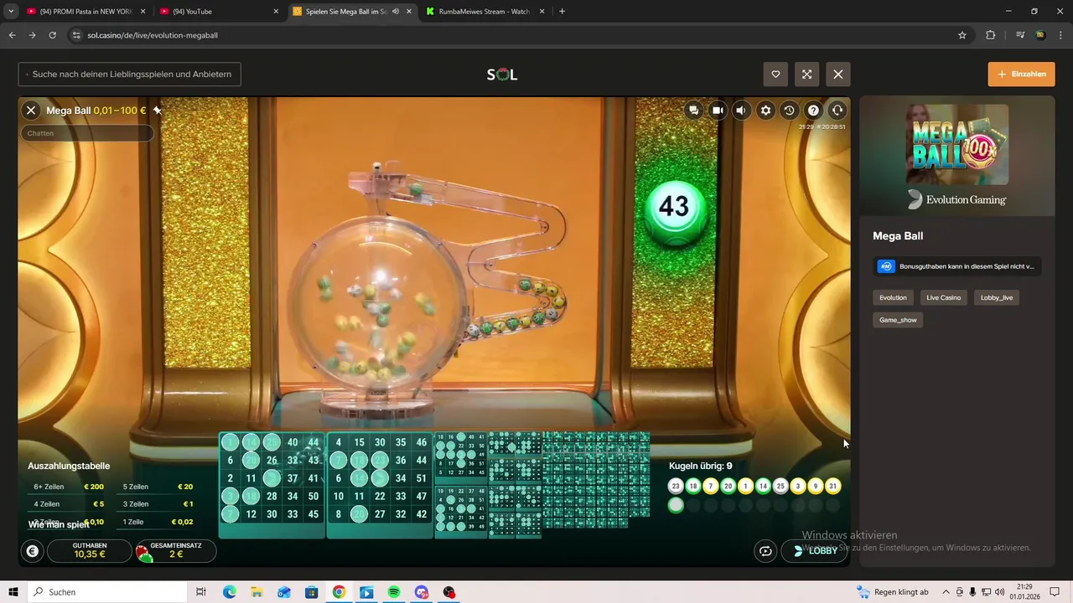Select the Lobby_live tag
This screenshot has height=603, width=1073.
click(x=996, y=297)
